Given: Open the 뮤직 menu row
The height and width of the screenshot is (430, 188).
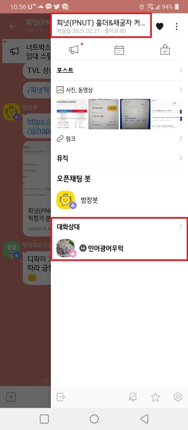Looking at the screenshot, I should pos(119,158).
